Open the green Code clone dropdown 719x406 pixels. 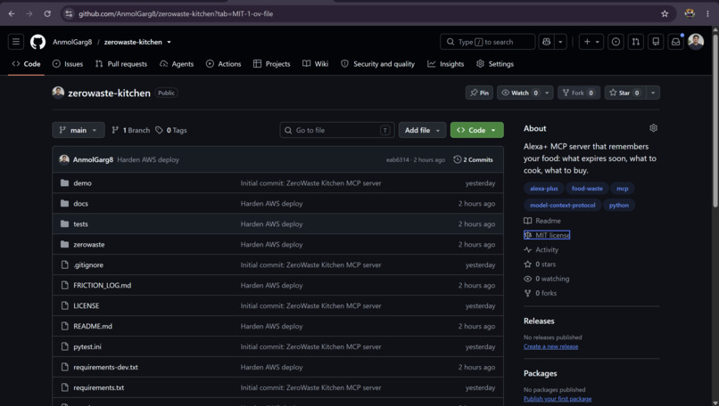click(477, 130)
